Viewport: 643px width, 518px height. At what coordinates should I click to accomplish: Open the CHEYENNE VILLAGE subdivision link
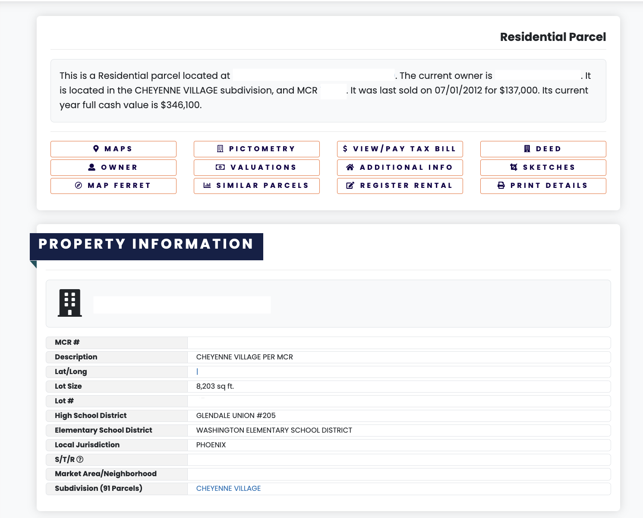(x=228, y=488)
